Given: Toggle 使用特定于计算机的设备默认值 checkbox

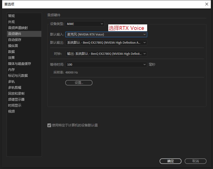Looking at the screenshot, I should [49, 125].
